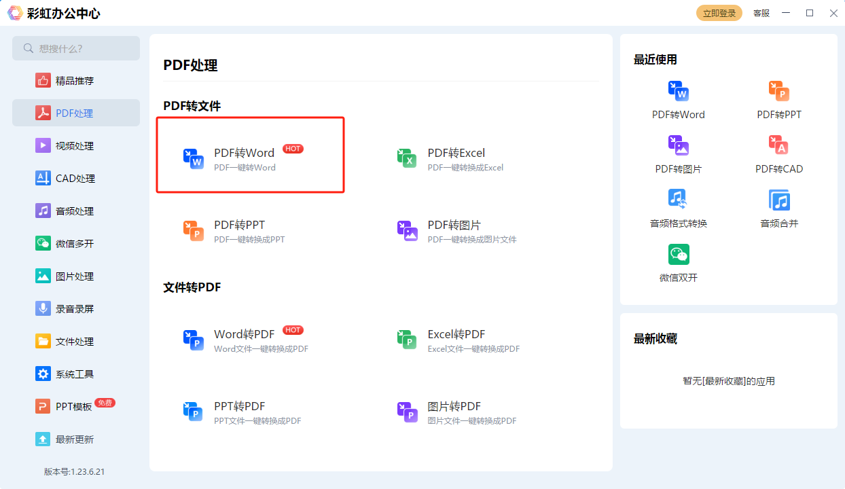
Task: Click recent PDF转PPT icon in 最近使用
Action: pos(779,91)
